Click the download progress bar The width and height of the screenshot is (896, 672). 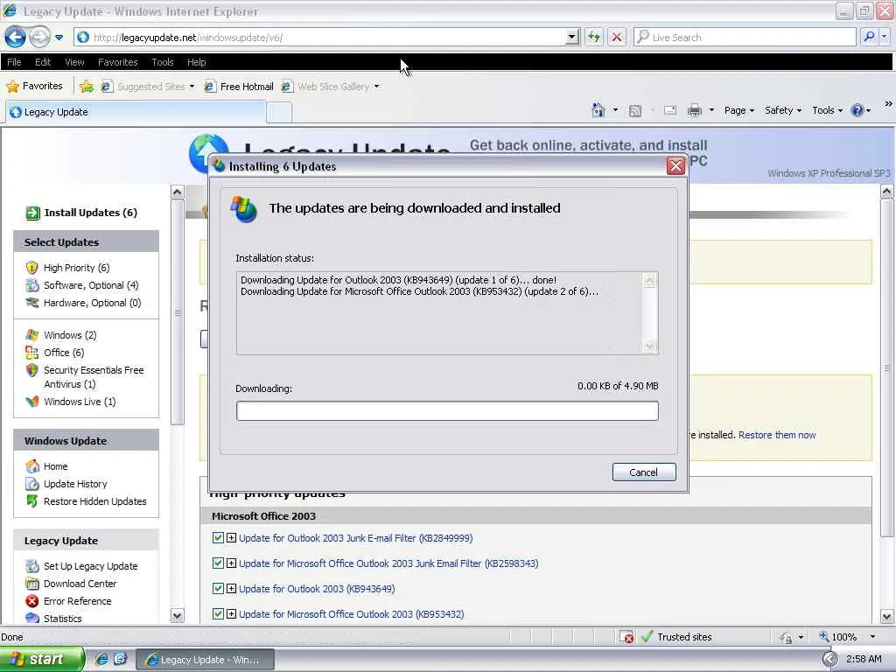447,411
